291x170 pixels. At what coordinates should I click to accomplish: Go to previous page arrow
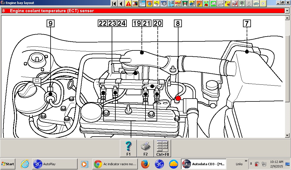pyautogui.click(x=121, y=4)
